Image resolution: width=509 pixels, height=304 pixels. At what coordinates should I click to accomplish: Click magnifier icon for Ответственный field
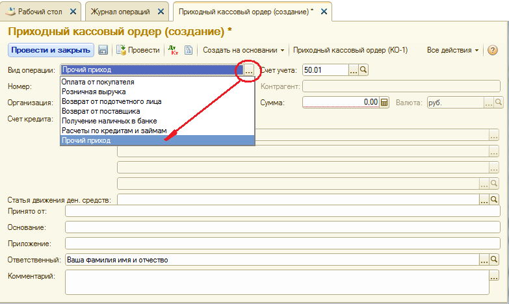pos(494,260)
